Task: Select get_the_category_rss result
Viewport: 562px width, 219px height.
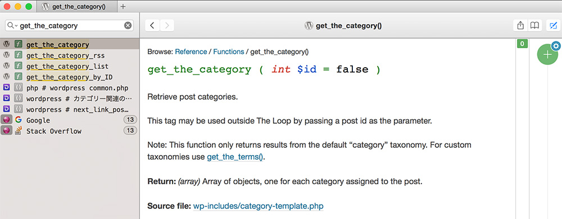Action: click(x=70, y=55)
